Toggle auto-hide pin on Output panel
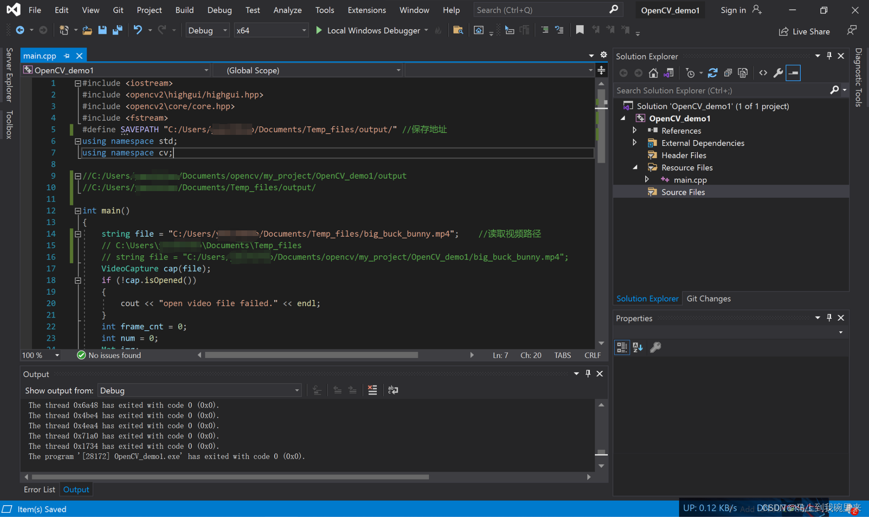869x517 pixels. (x=588, y=373)
